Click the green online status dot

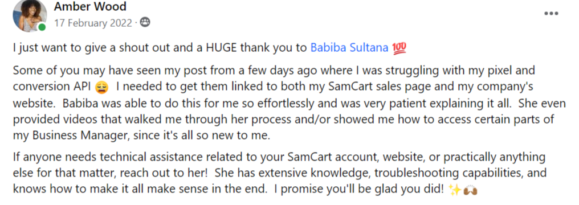click(42, 27)
